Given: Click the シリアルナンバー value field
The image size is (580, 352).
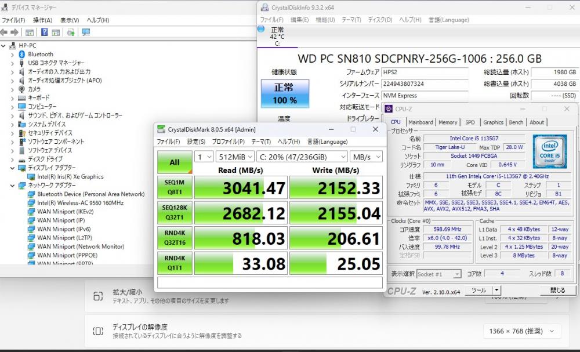Looking at the screenshot, I should [x=425, y=84].
